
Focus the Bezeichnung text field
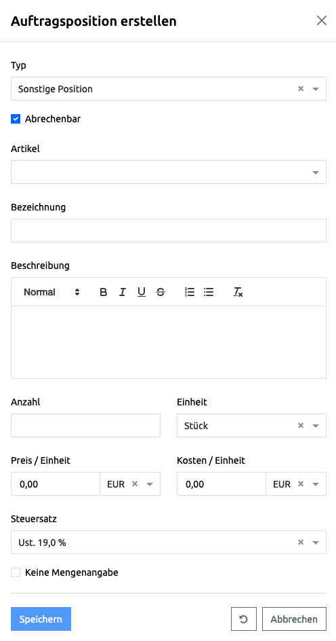pos(169,231)
